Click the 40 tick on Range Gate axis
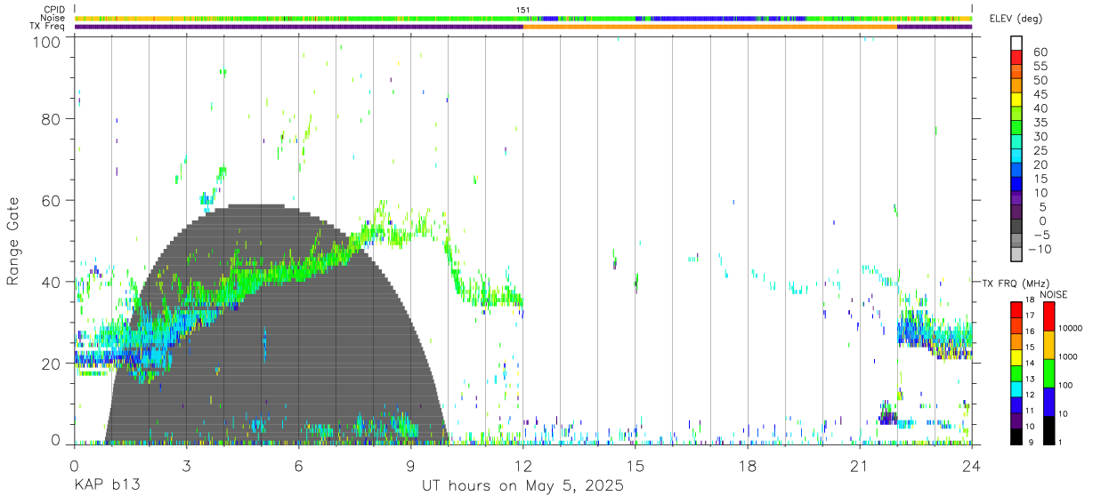 coord(52,283)
